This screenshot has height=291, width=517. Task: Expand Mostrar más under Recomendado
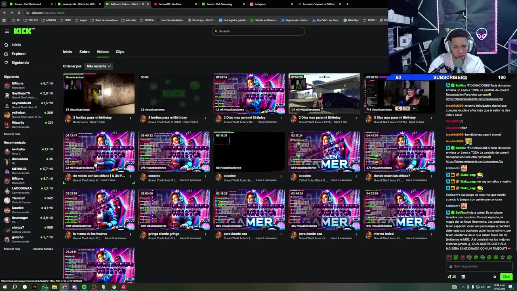(12, 249)
